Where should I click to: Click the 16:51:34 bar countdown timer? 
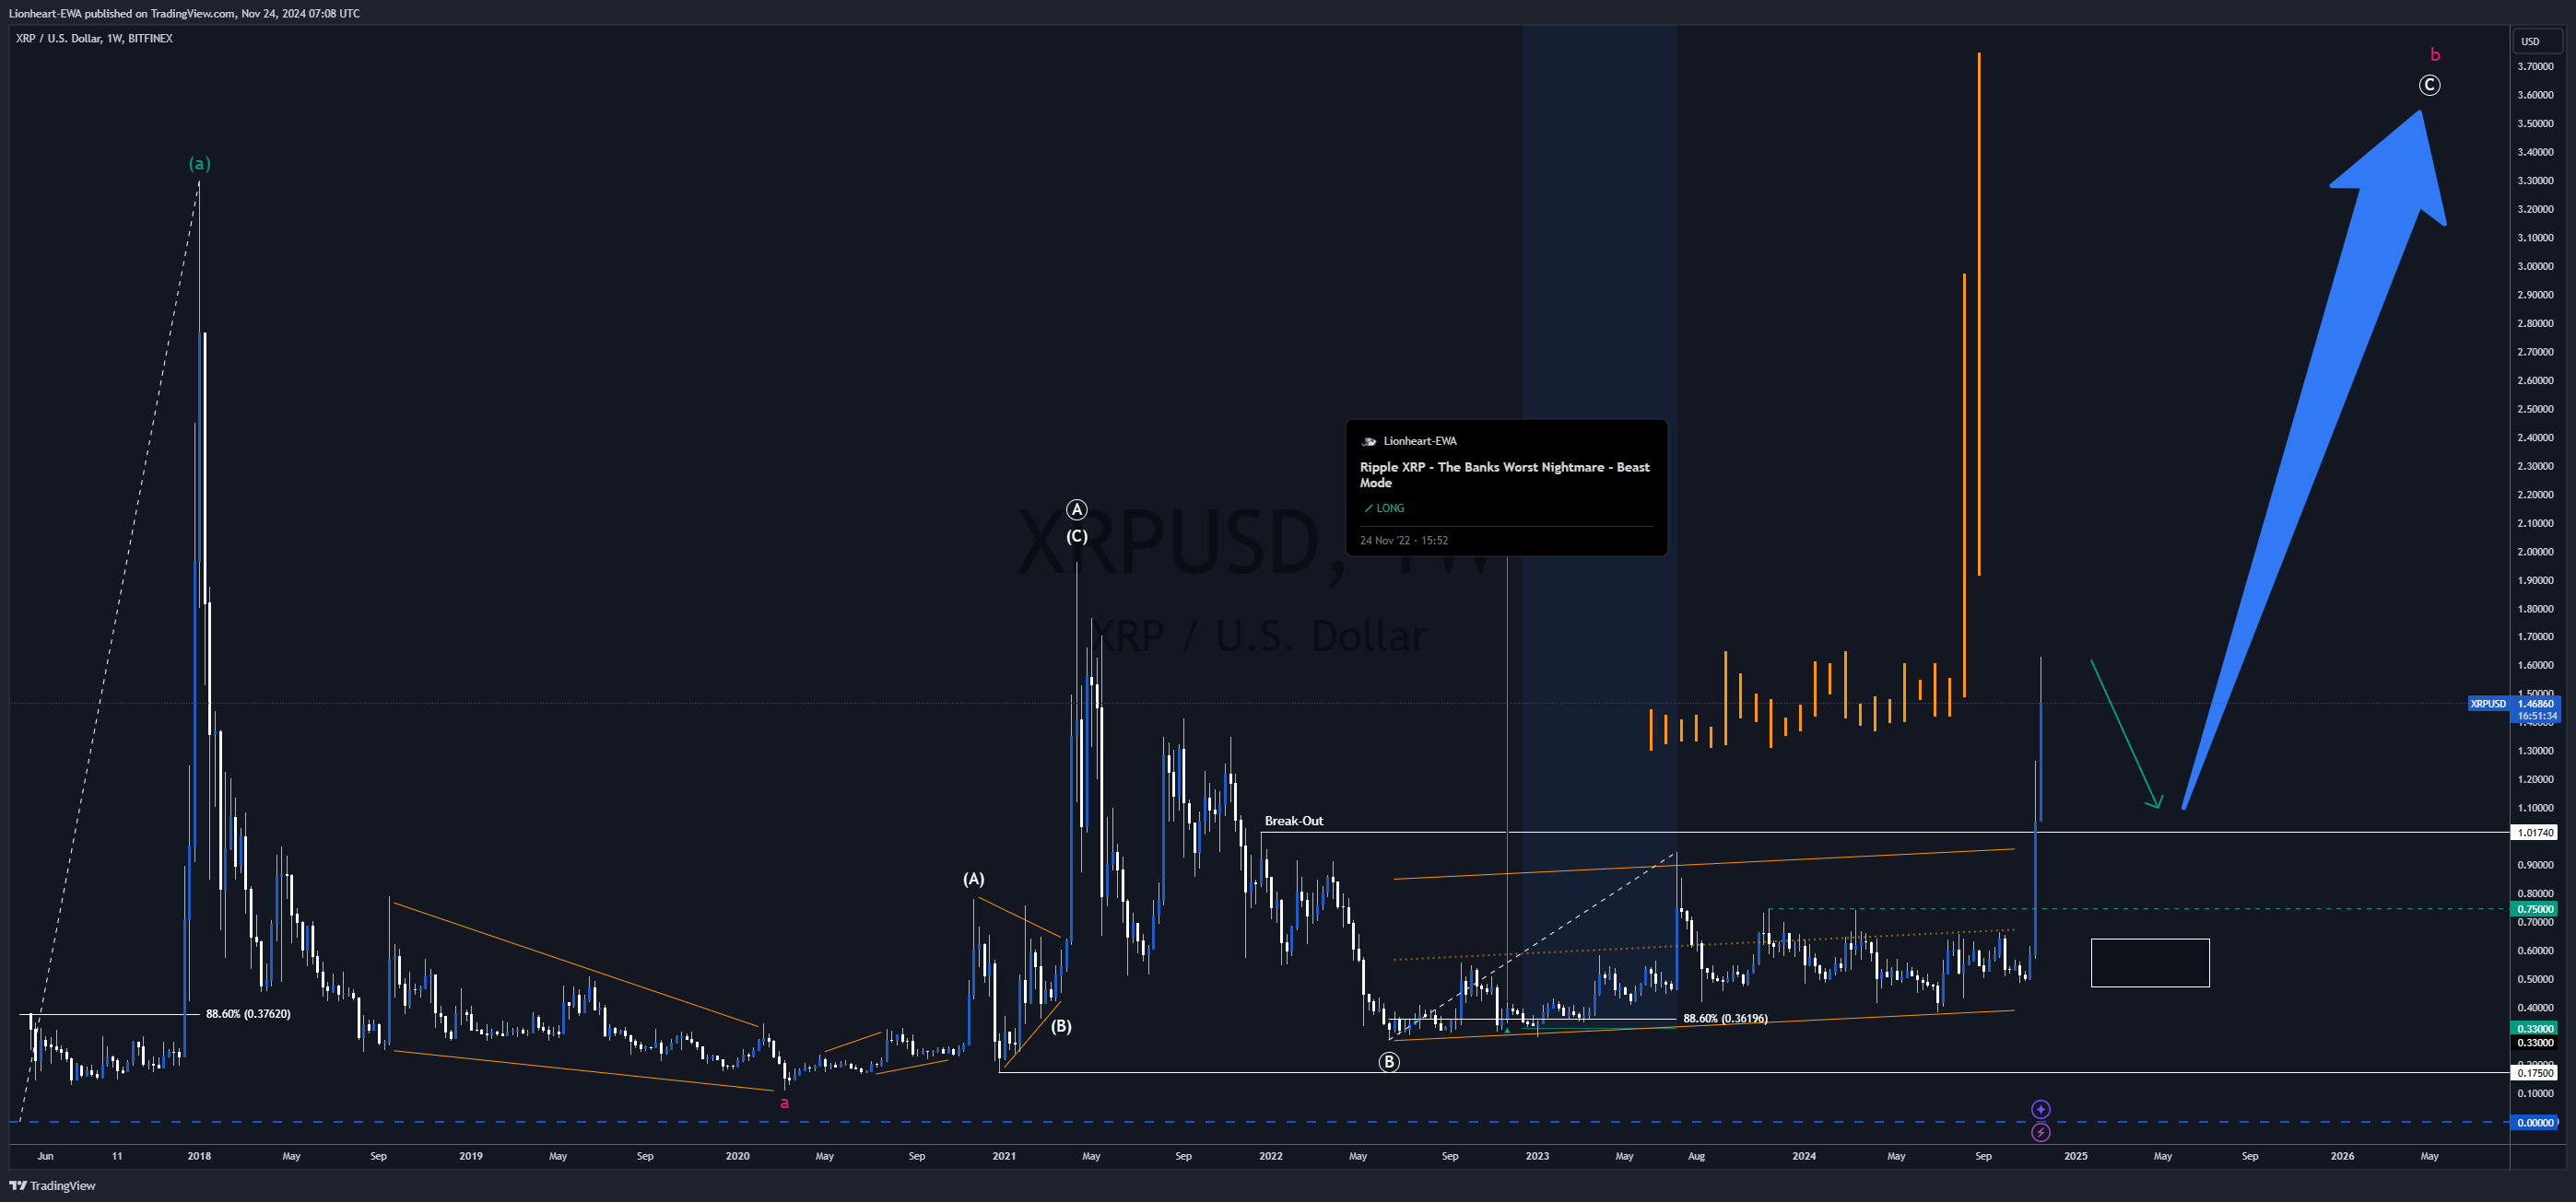coord(2537,717)
